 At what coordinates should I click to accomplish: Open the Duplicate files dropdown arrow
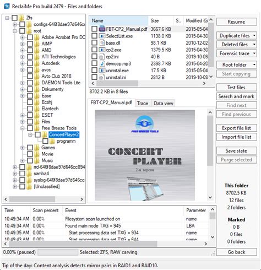(x=254, y=35)
